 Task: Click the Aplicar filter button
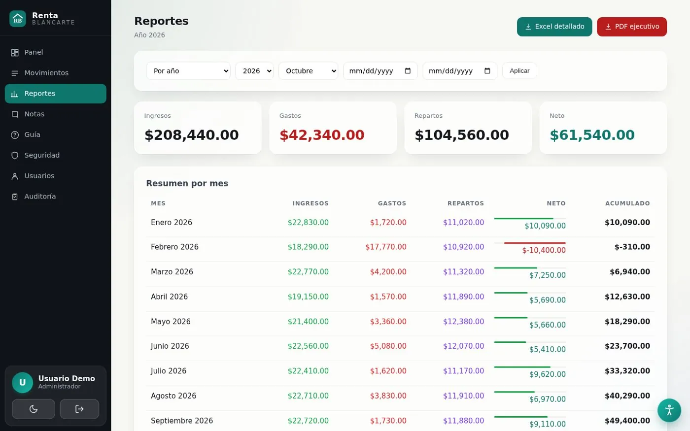point(519,71)
